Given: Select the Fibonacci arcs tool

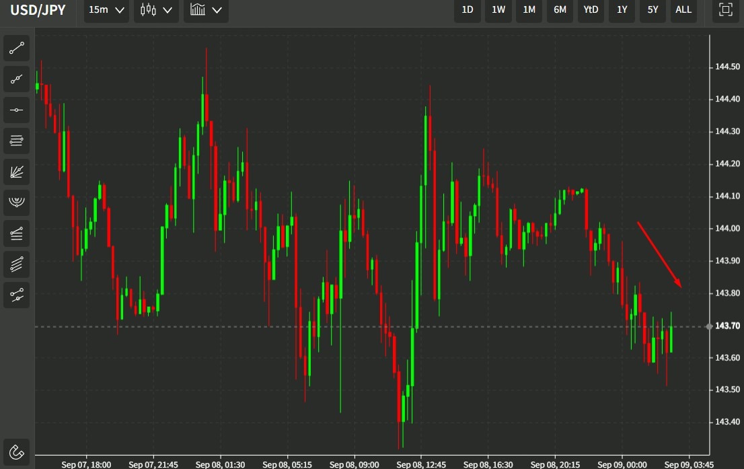Looking at the screenshot, I should 17,202.
